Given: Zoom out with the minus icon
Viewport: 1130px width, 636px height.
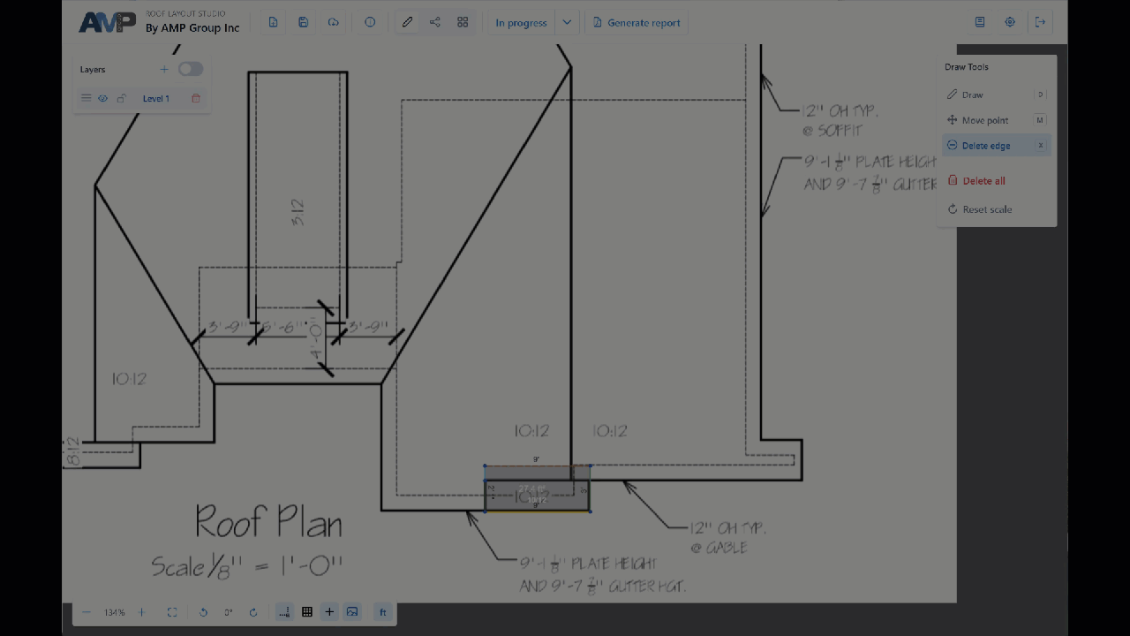Looking at the screenshot, I should tap(87, 612).
